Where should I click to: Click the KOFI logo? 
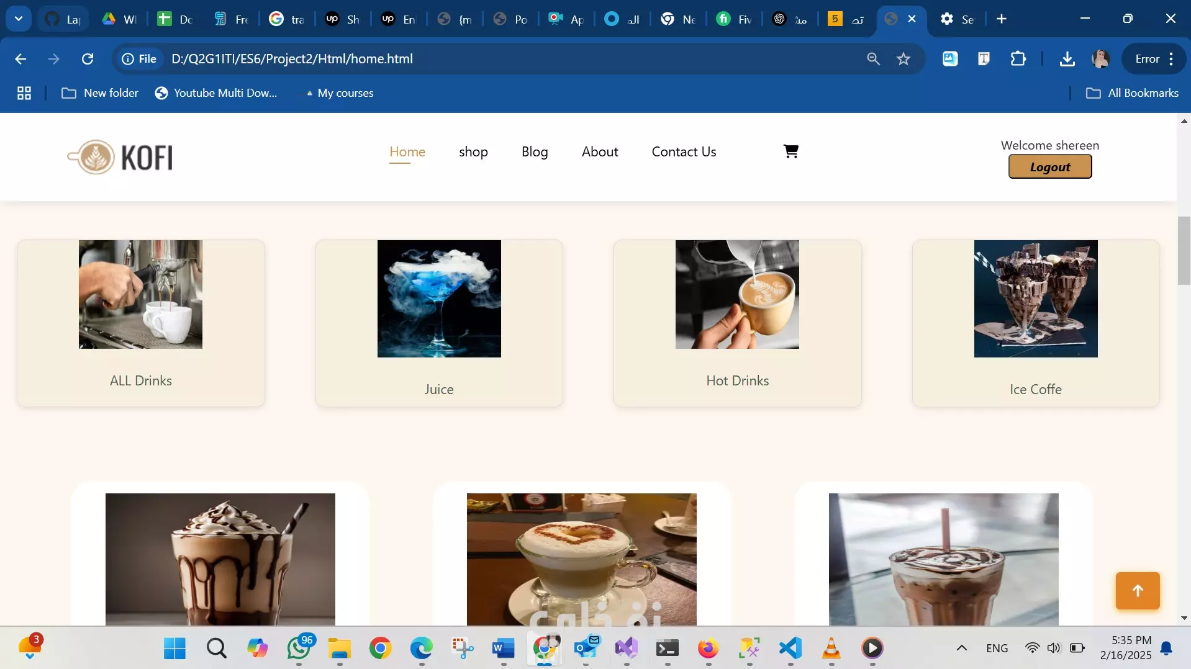tap(120, 157)
